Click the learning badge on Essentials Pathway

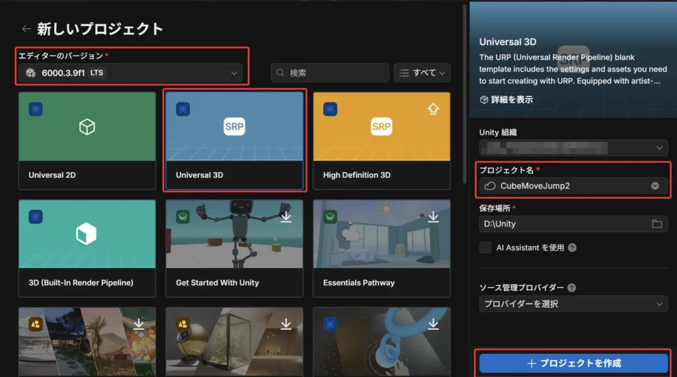[x=331, y=216]
